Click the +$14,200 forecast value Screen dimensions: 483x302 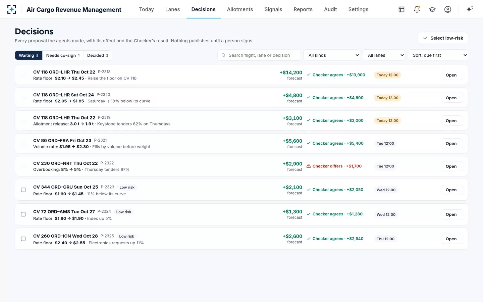291,72
